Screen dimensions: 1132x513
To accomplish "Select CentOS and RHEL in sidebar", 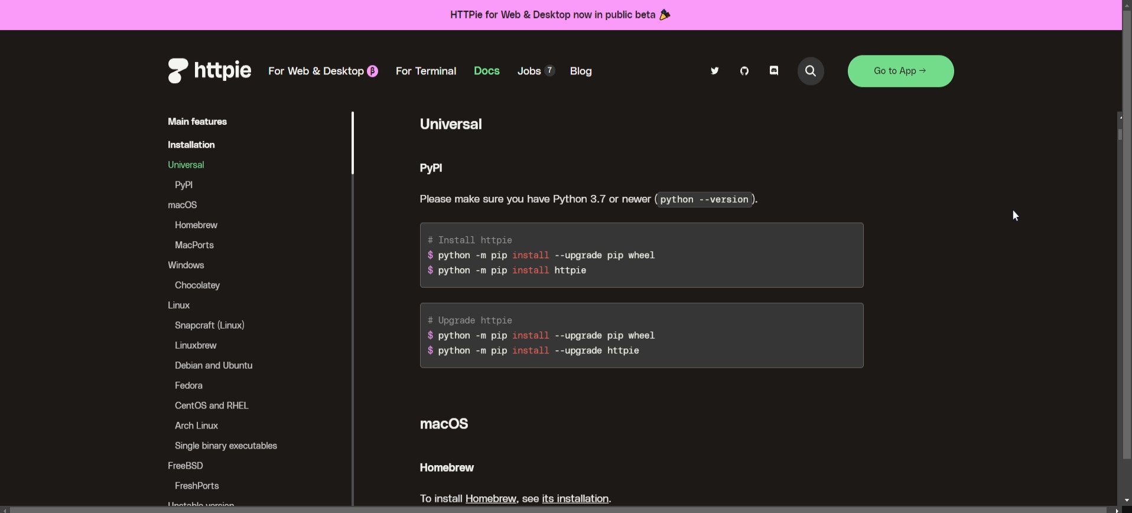I will (x=212, y=407).
